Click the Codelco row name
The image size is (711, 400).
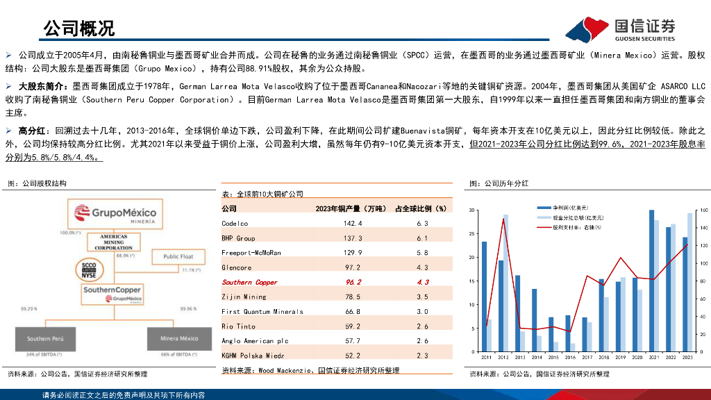(235, 223)
